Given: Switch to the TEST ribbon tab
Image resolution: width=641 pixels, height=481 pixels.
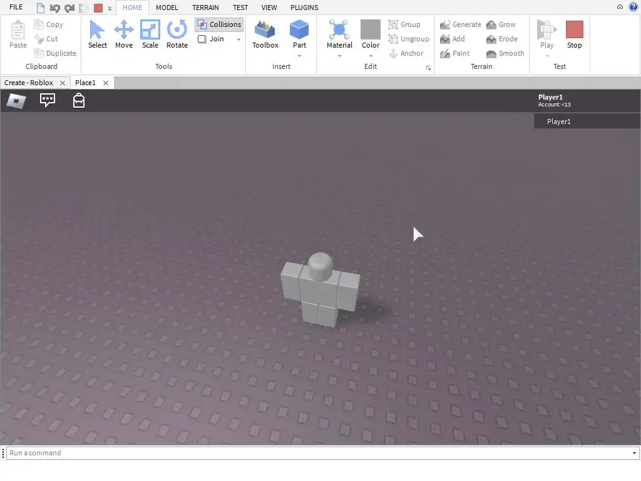Looking at the screenshot, I should 240,8.
